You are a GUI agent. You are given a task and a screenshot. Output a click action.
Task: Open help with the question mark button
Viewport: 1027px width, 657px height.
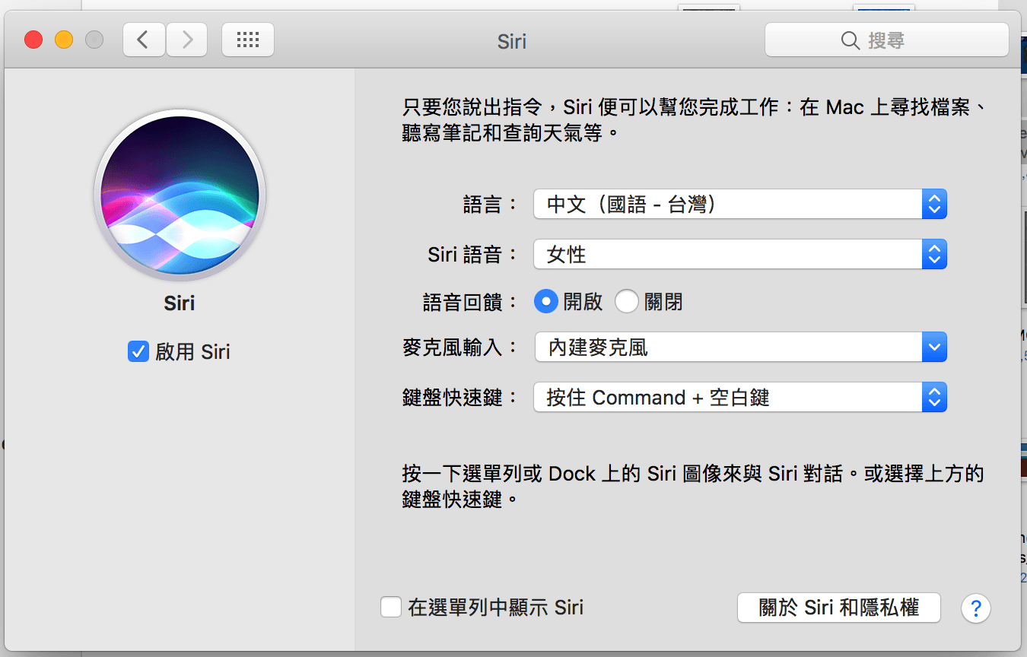click(x=976, y=608)
